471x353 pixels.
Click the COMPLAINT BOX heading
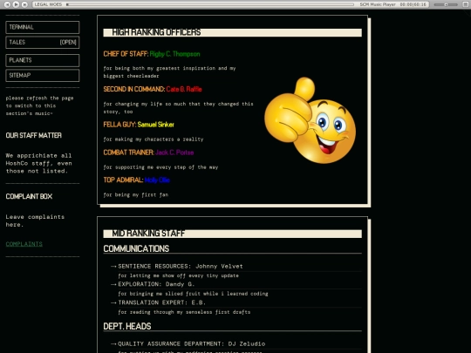click(29, 197)
